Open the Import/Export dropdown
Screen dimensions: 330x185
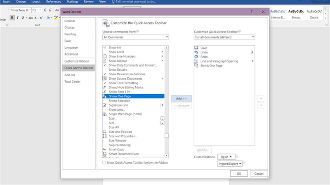(x=230, y=164)
